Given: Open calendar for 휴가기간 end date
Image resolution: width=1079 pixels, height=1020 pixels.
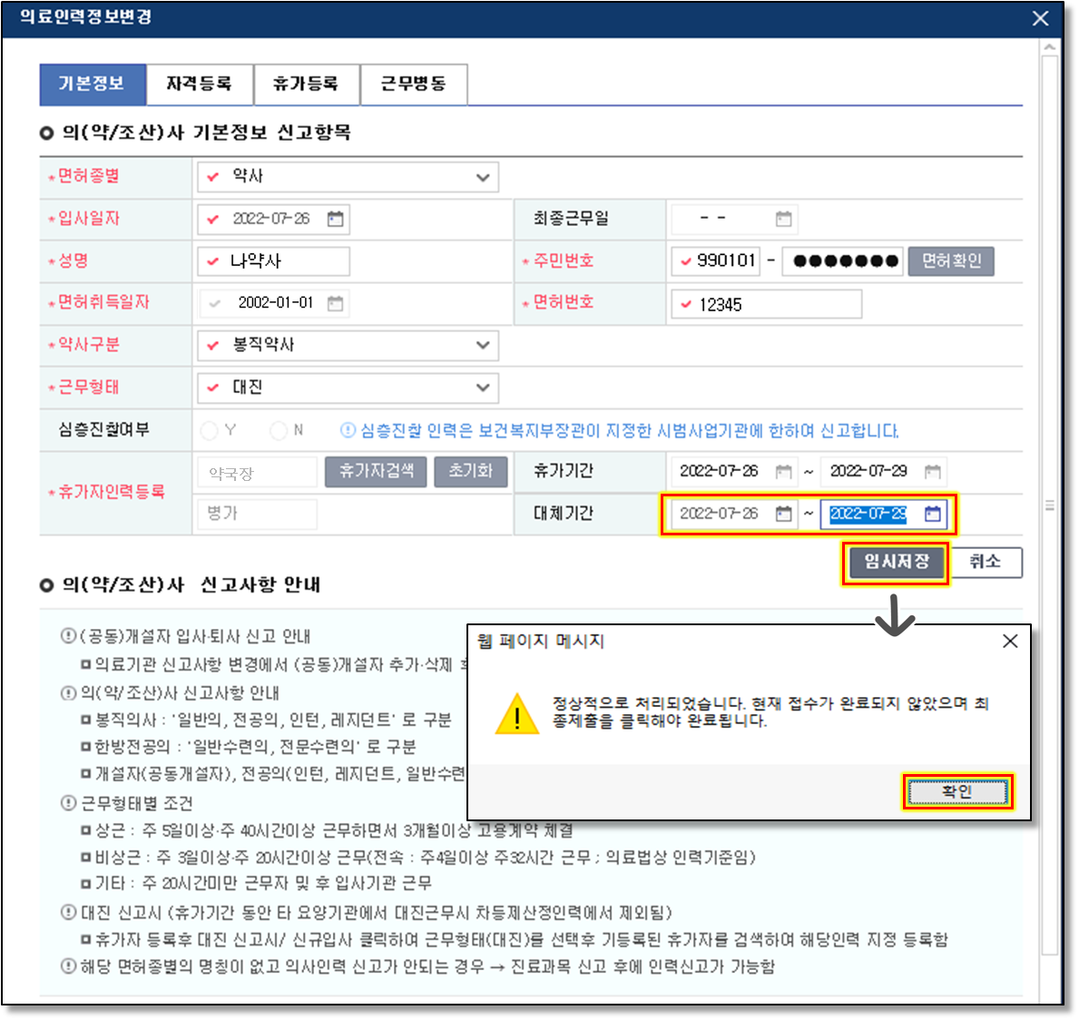Looking at the screenshot, I should [932, 471].
